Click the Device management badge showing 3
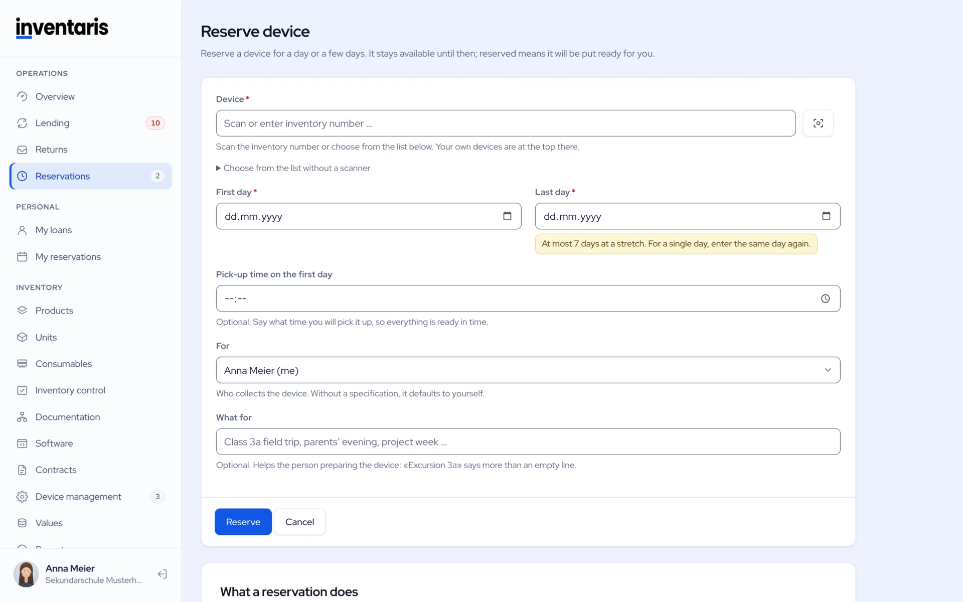Viewport: 963px width, 602px height. 157,497
